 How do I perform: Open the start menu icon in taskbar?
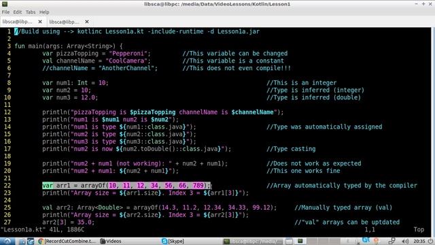(x=7, y=241)
